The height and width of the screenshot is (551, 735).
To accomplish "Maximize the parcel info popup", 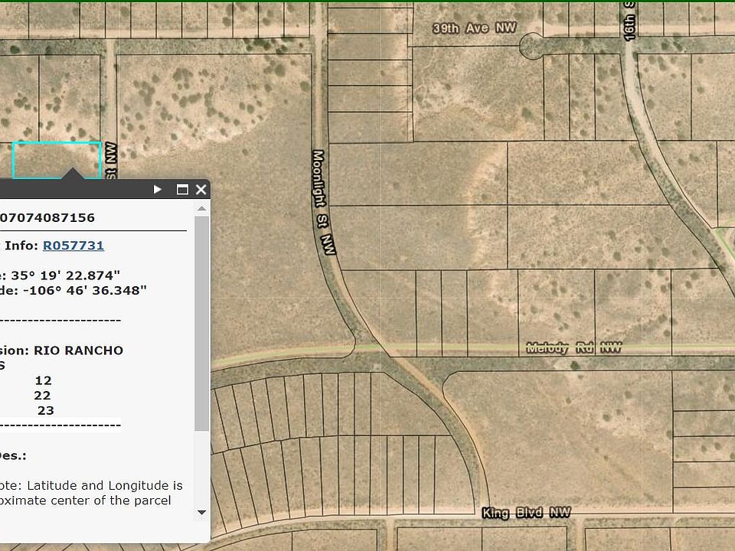I will 182,190.
